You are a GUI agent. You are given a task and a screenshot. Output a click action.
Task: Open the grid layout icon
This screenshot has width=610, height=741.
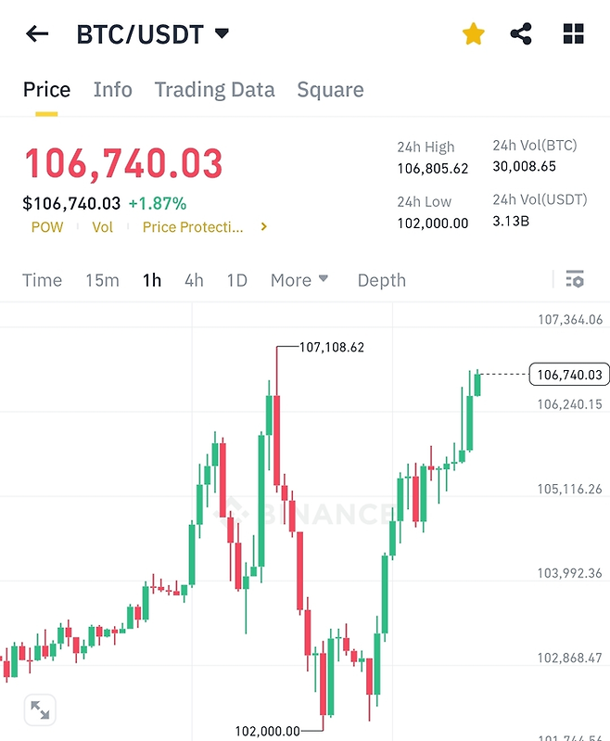[574, 34]
